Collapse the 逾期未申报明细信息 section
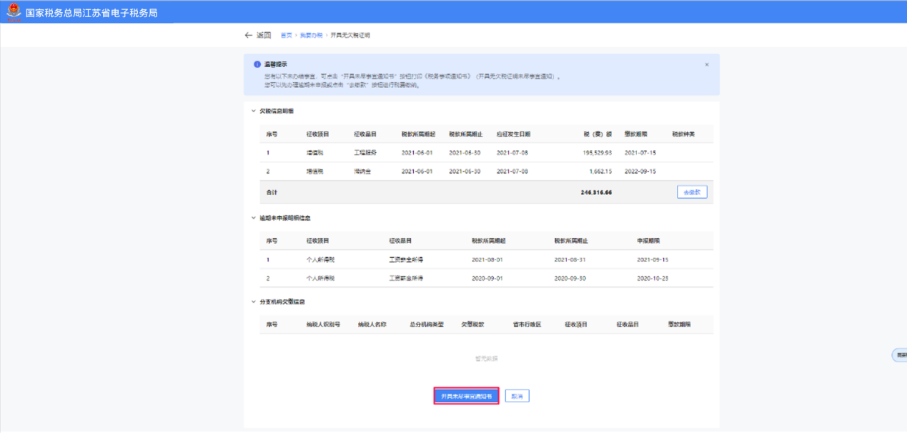The width and height of the screenshot is (907, 433). coord(253,218)
